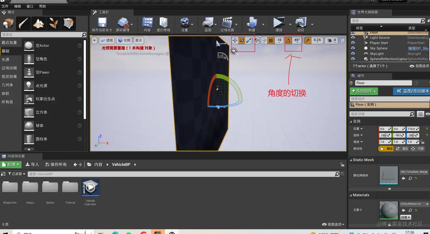Open the 0.25 scale snap value dropdown
This screenshot has width=430, height=234.
tap(317, 41)
